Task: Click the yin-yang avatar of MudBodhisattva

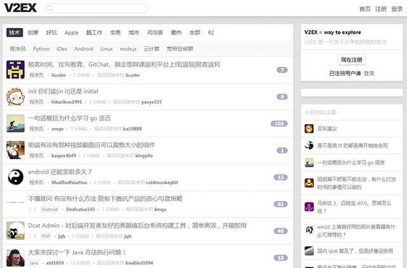Action: click(15, 176)
